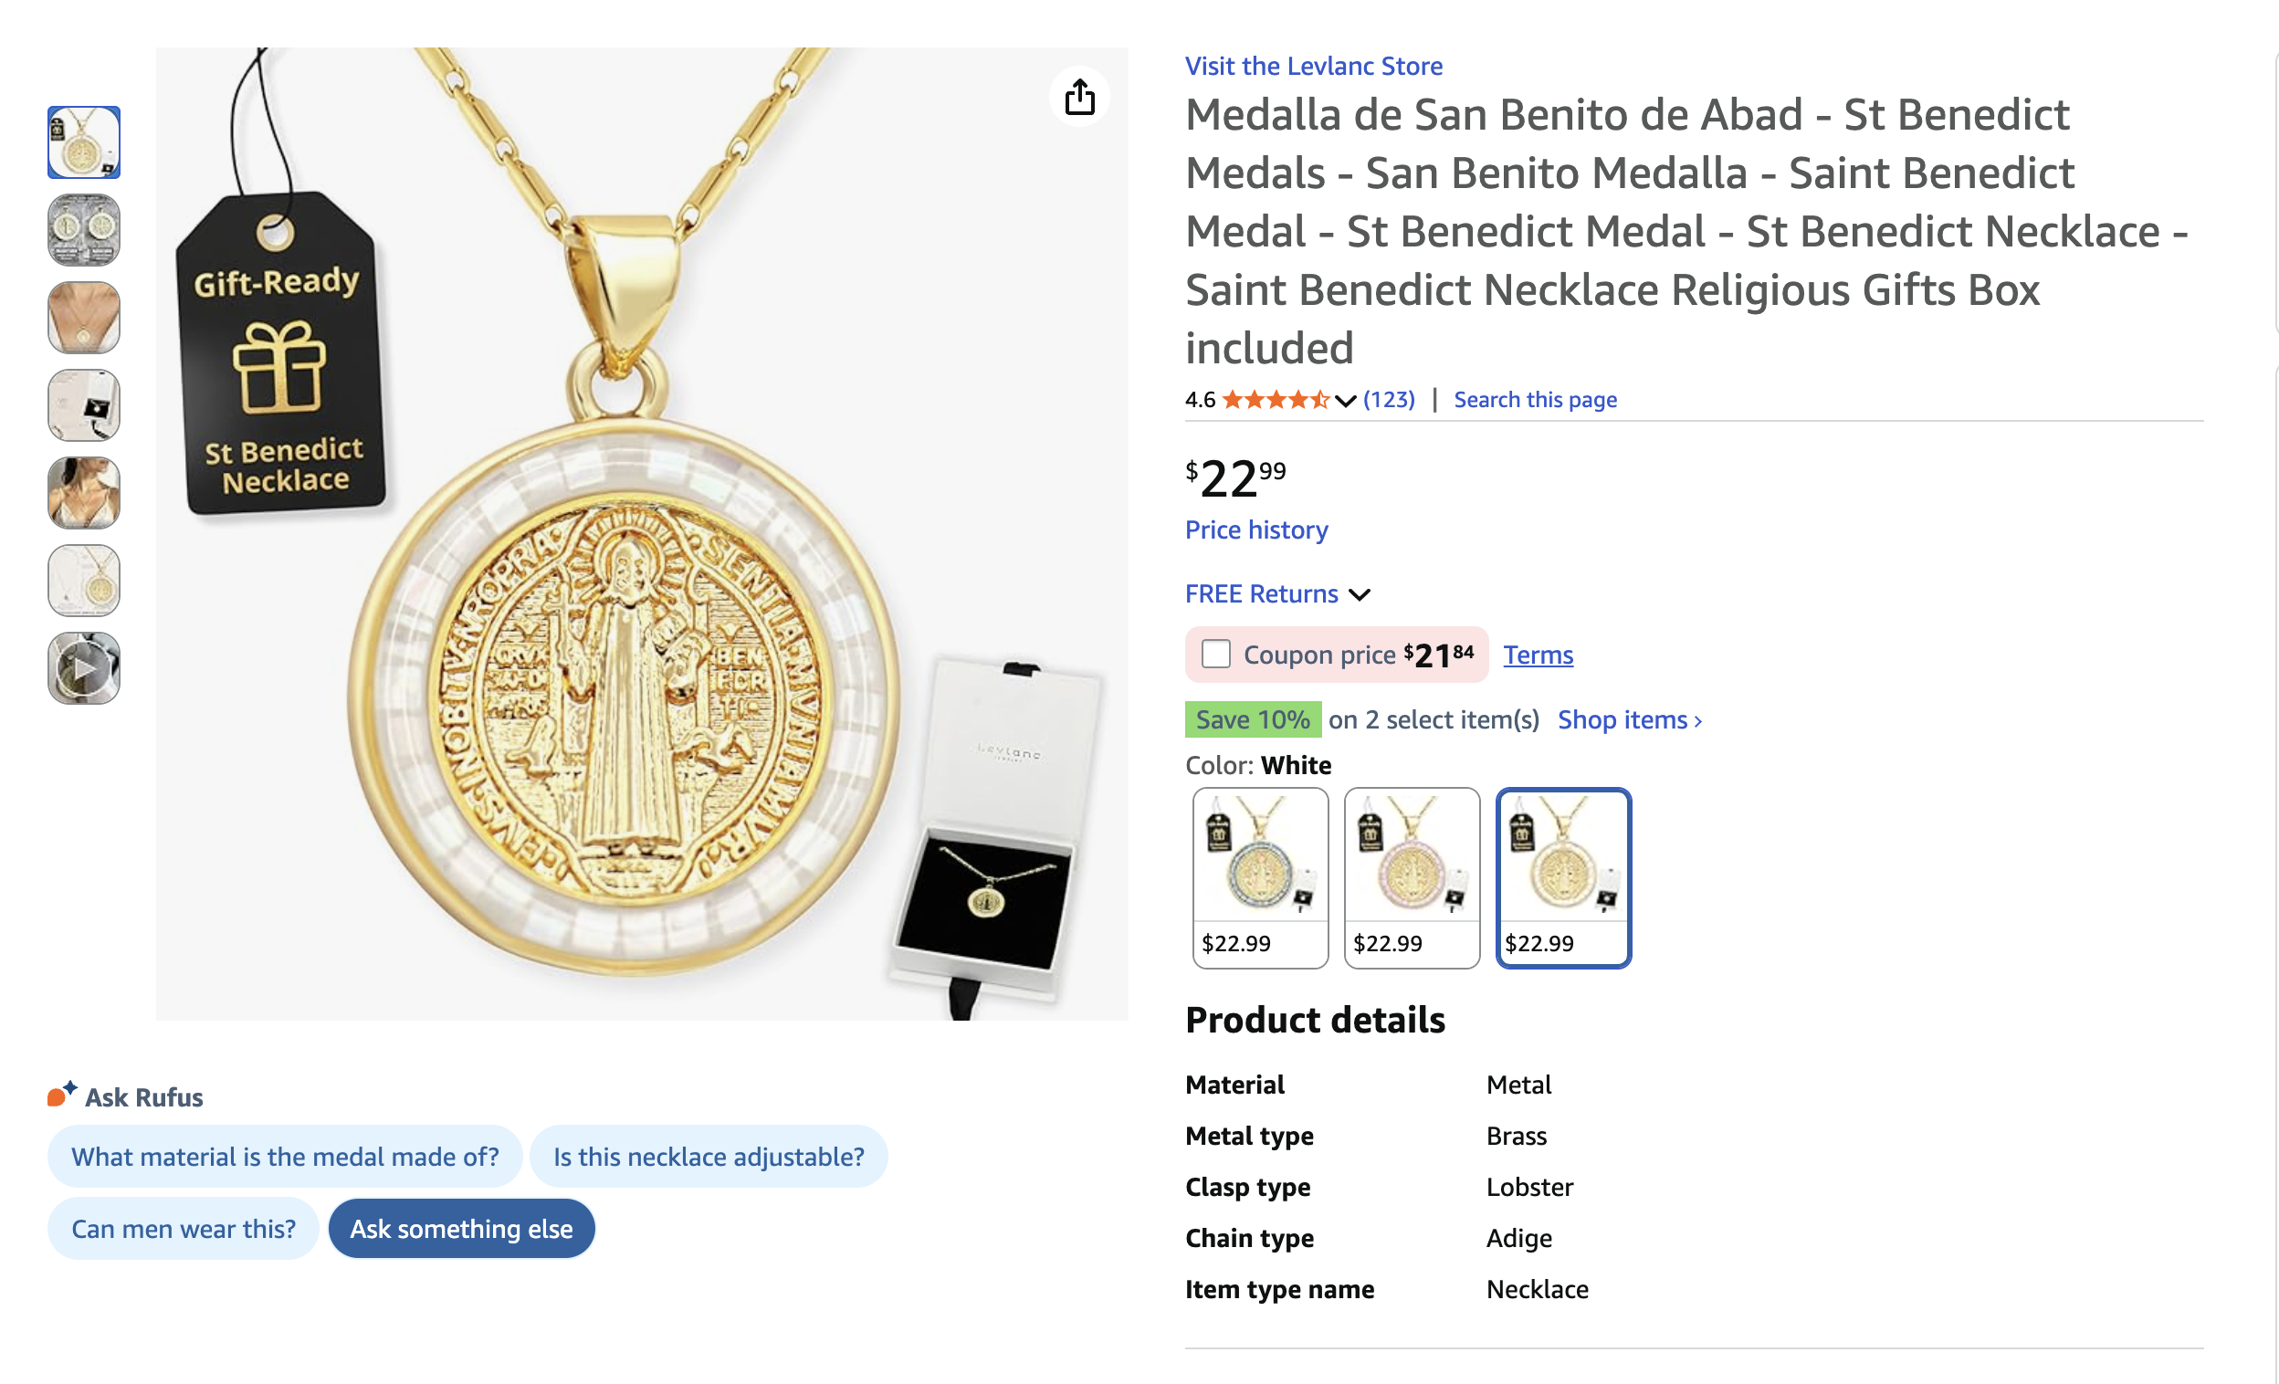Check the coupon price checkbox
This screenshot has height=1384, width=2279.
click(x=1215, y=655)
